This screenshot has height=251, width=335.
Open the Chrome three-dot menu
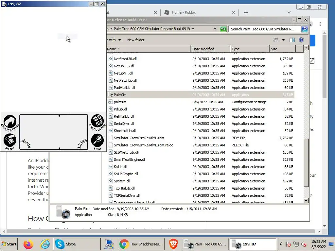point(320,24)
